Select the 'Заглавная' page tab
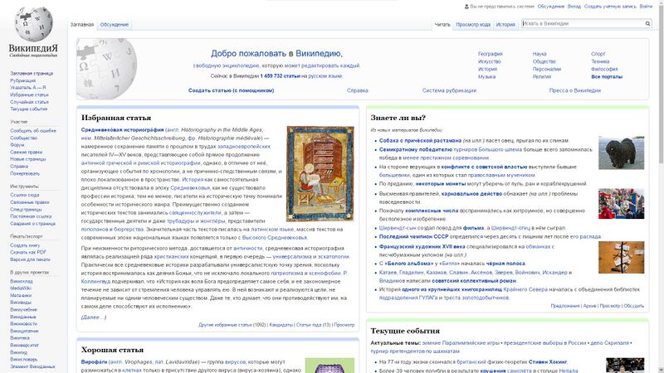This screenshot has height=373, width=664. 81,25
